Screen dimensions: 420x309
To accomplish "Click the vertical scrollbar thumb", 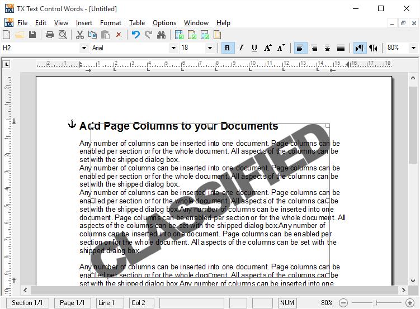I will coord(413,125).
